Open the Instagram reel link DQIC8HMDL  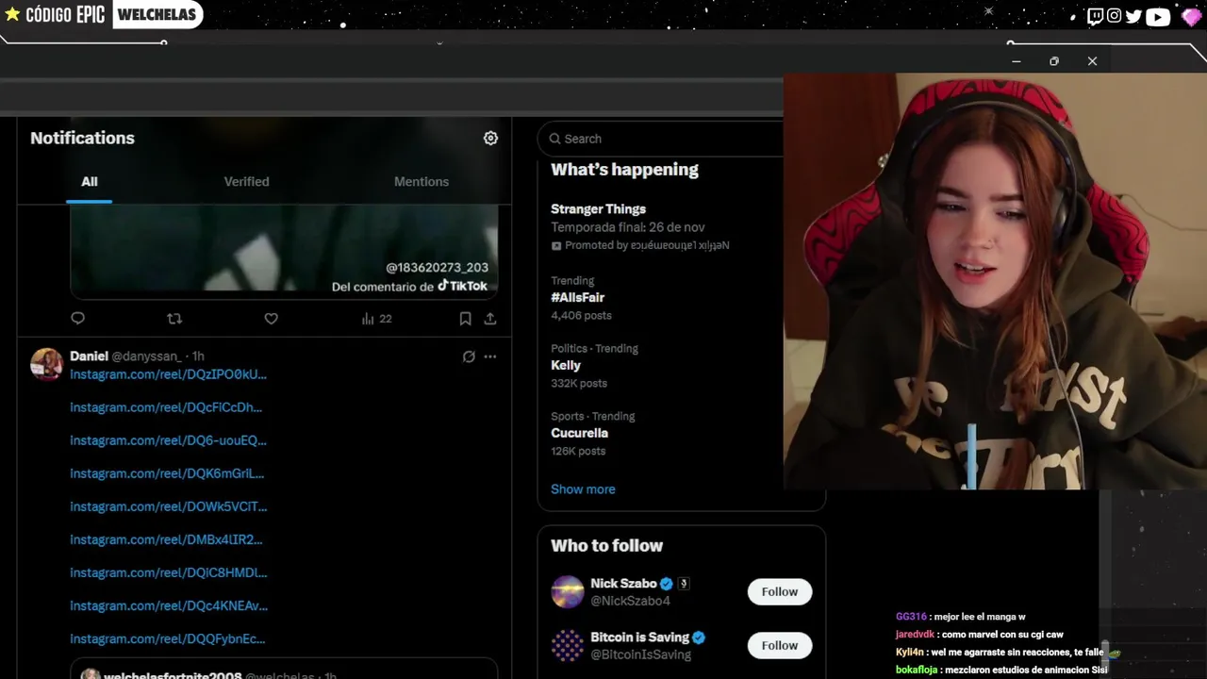[168, 572]
